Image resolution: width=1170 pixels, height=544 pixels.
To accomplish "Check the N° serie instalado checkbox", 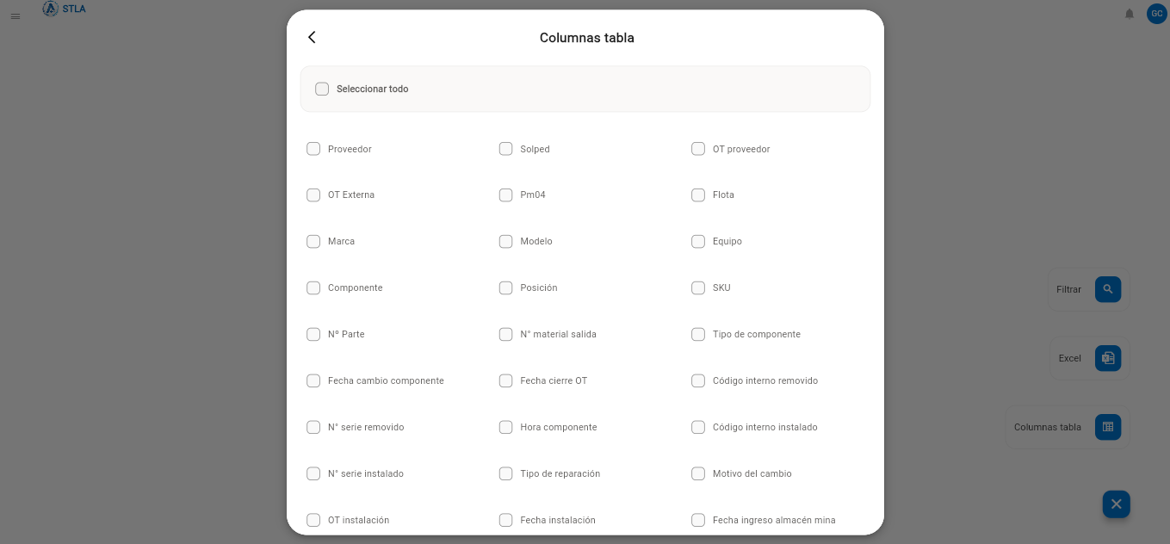I will [x=313, y=474].
